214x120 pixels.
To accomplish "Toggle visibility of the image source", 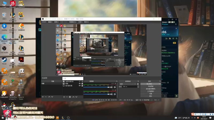I will [80, 83].
